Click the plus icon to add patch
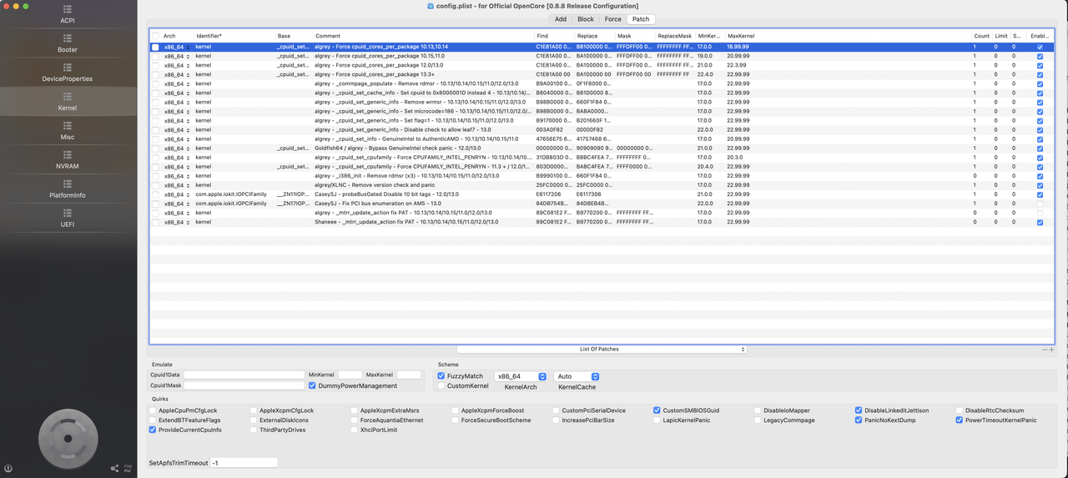1068x478 pixels. click(1051, 350)
